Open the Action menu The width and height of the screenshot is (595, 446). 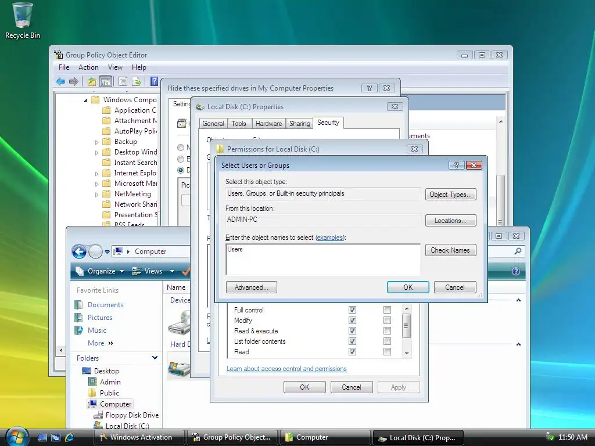point(88,67)
